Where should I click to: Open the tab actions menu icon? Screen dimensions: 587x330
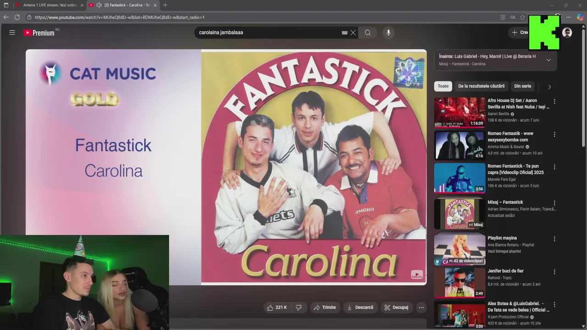click(6, 5)
